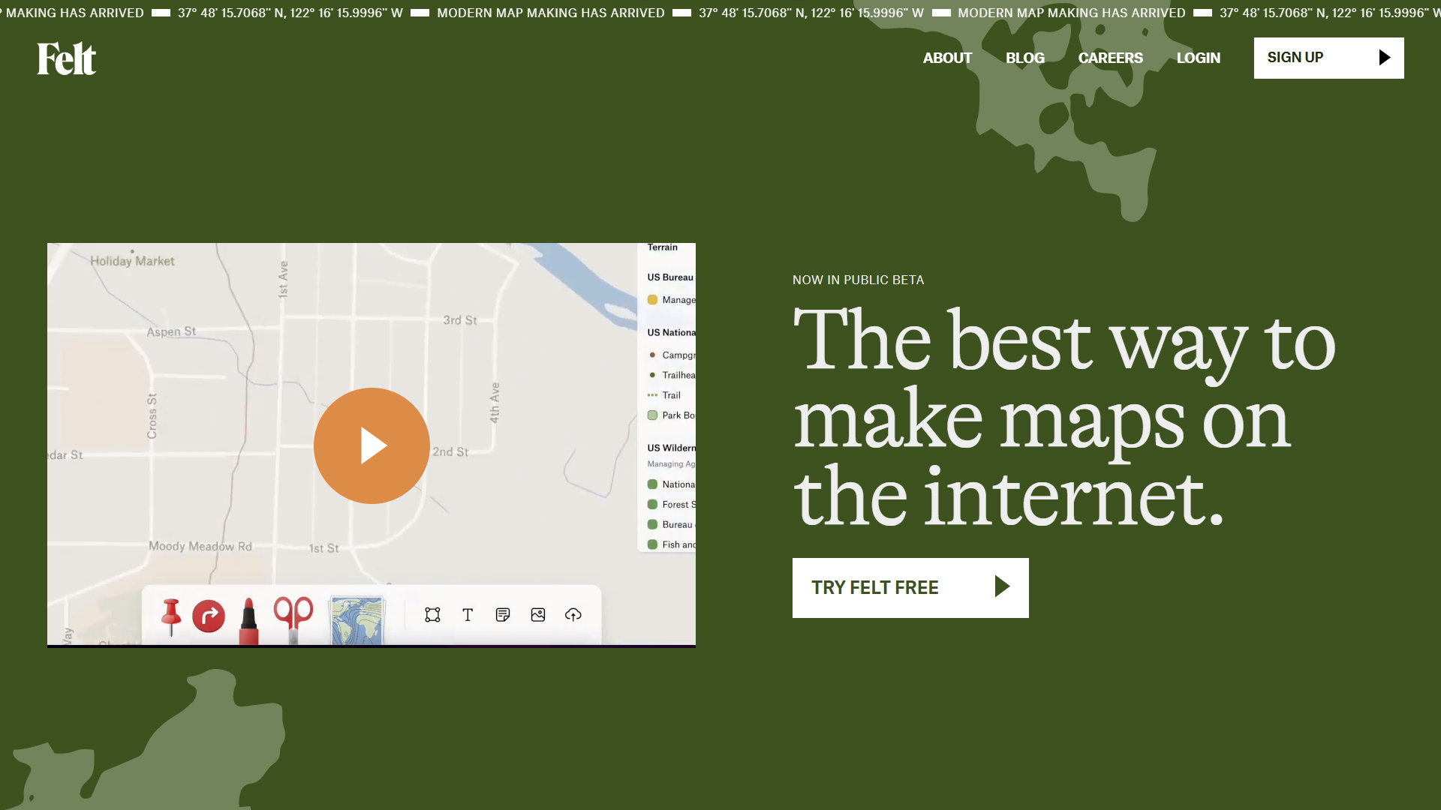
Task: Click the Campground legend dot
Action: (x=652, y=355)
